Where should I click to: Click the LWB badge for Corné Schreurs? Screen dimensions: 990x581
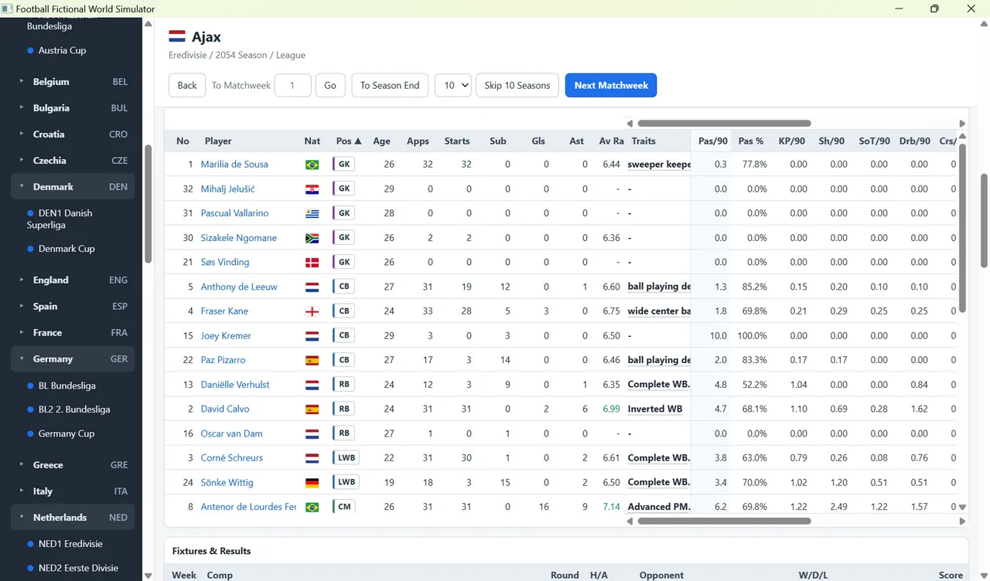point(346,457)
